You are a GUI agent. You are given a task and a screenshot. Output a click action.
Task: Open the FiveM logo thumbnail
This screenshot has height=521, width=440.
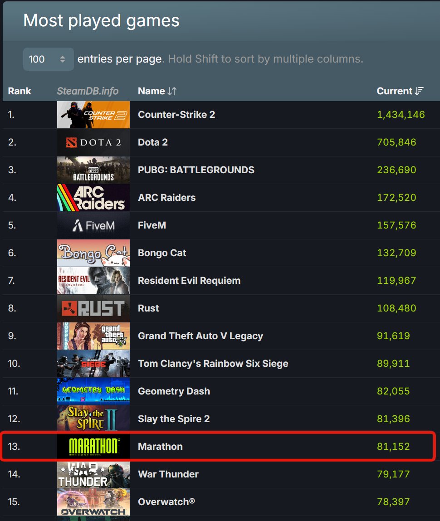pyautogui.click(x=93, y=225)
